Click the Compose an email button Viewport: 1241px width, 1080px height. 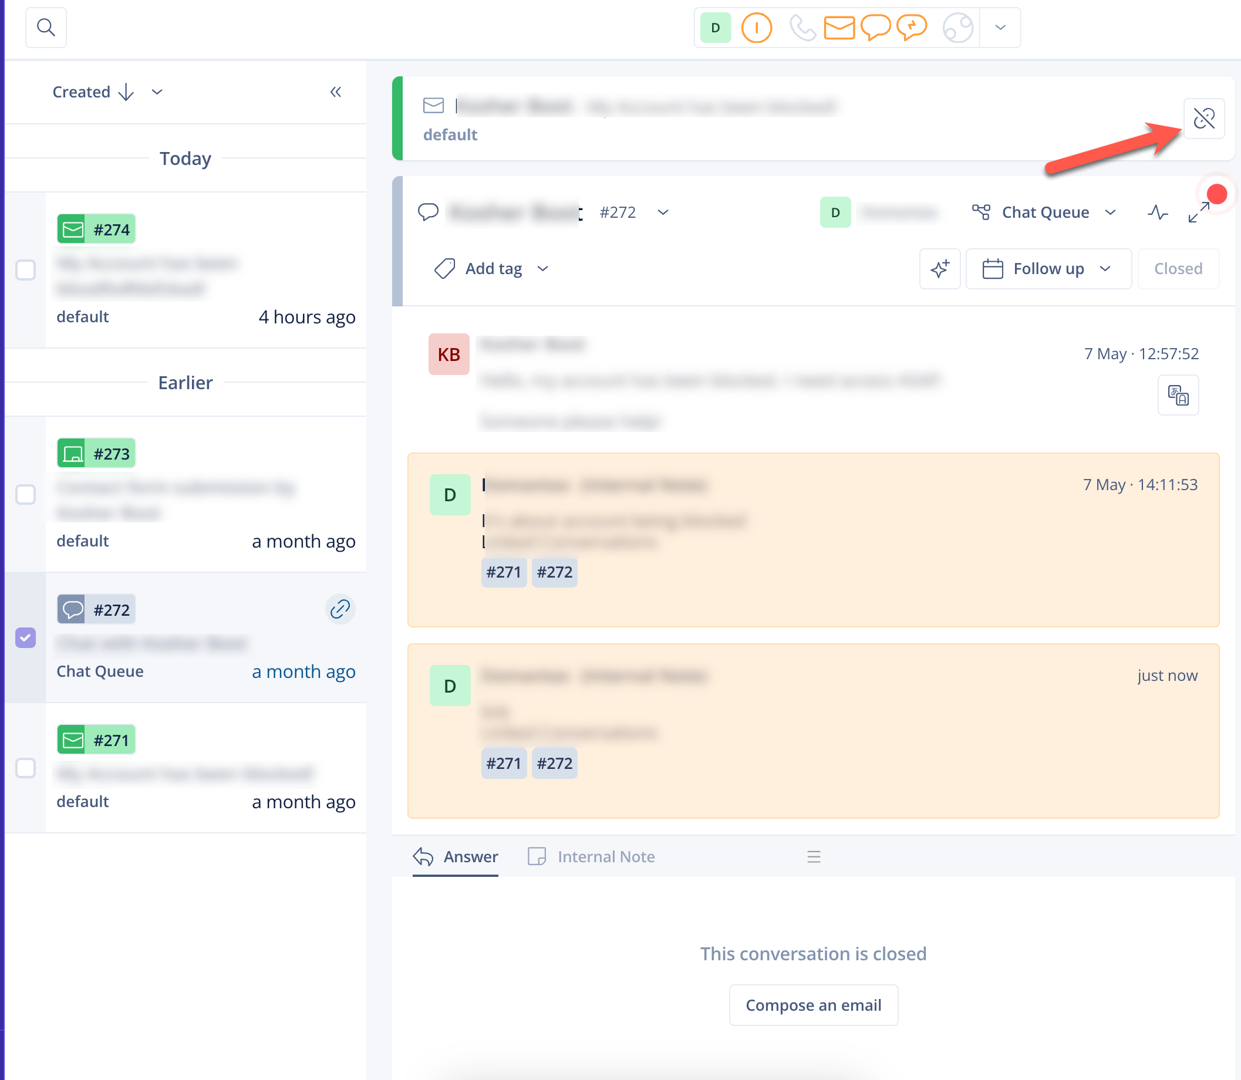(813, 1005)
